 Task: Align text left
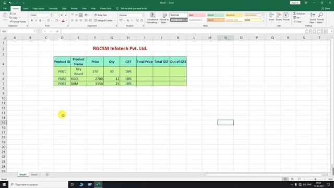tap(72, 20)
